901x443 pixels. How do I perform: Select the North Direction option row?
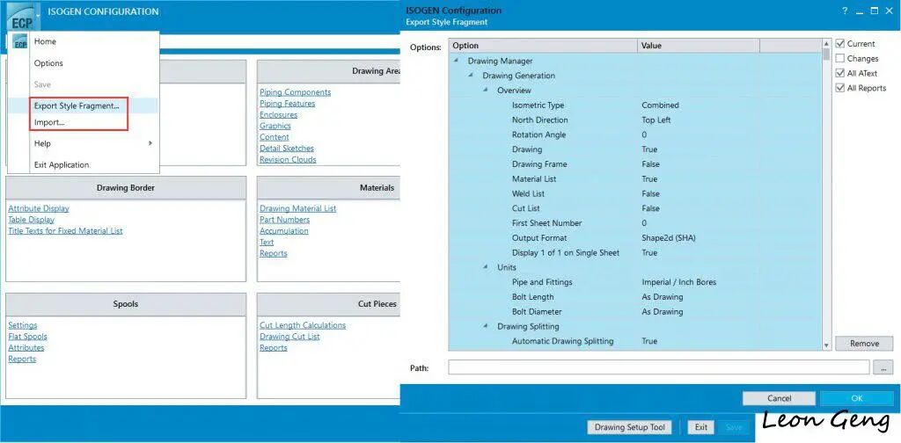pos(635,120)
